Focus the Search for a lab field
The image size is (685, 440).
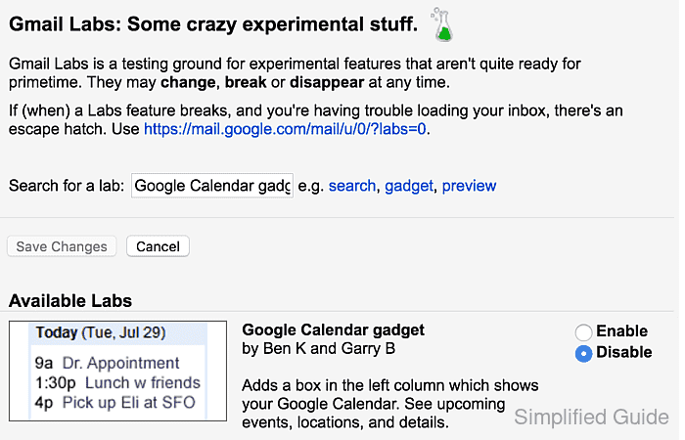tap(212, 186)
